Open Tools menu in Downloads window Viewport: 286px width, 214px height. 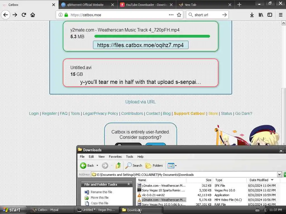coord(130,157)
